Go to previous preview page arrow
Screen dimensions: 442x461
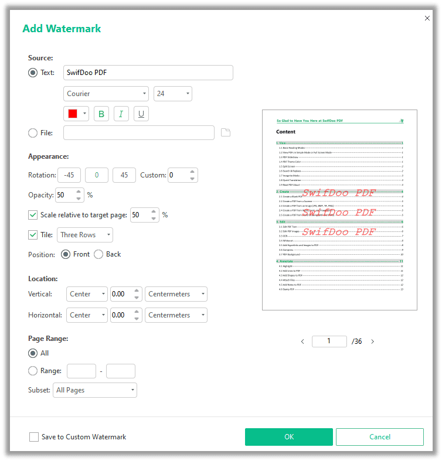point(302,342)
